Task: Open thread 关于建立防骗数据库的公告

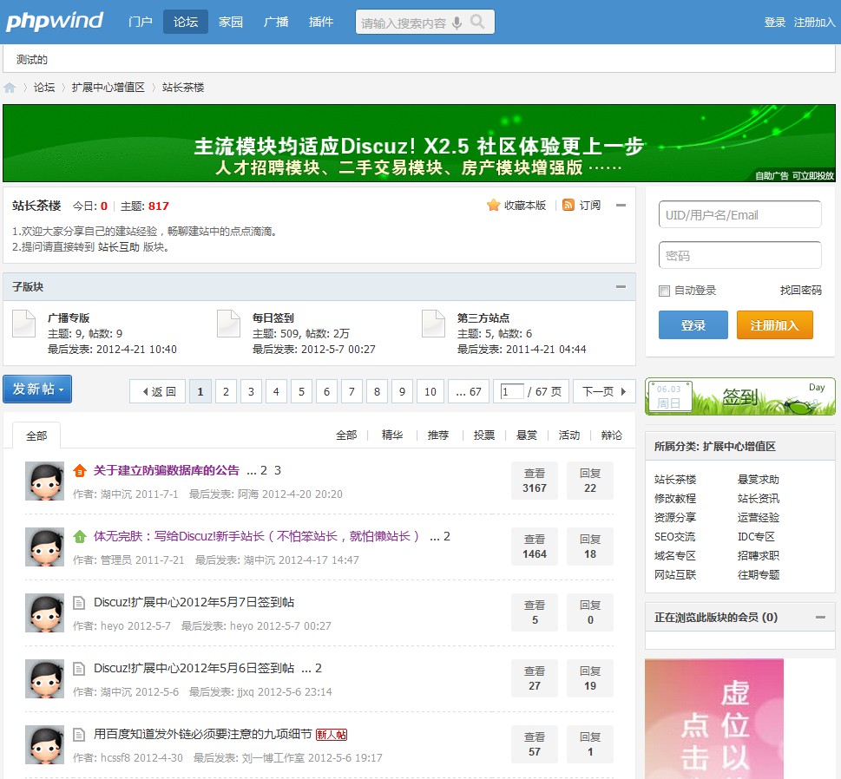Action: coord(167,470)
